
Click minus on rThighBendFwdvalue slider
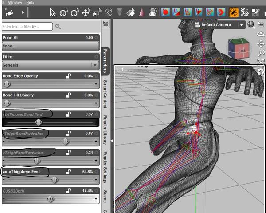click(4, 161)
